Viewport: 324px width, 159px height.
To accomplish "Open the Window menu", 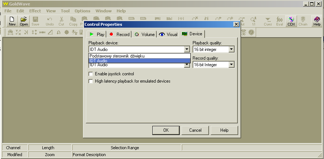I will click(103, 11).
